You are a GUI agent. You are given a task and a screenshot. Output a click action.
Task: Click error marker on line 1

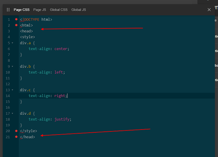[x=16, y=20]
